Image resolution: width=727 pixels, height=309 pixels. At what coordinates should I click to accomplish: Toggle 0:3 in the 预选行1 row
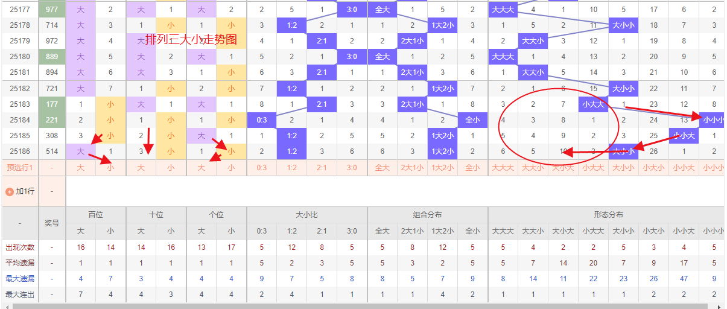tap(262, 167)
